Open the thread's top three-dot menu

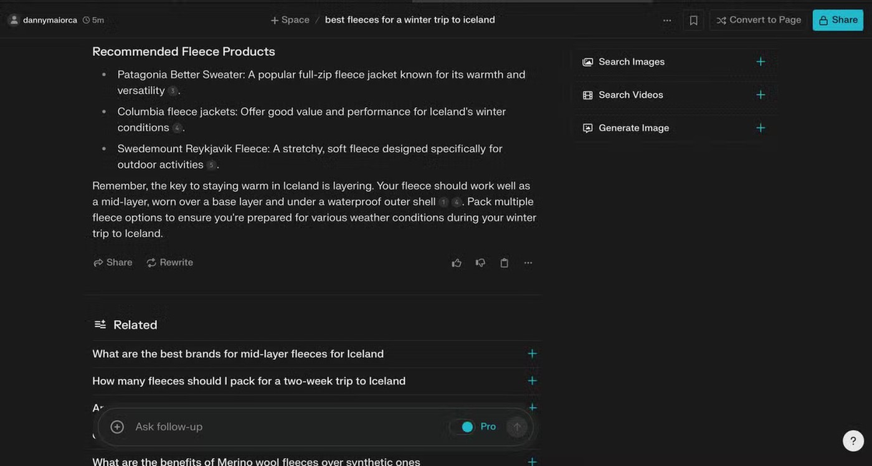pos(667,20)
